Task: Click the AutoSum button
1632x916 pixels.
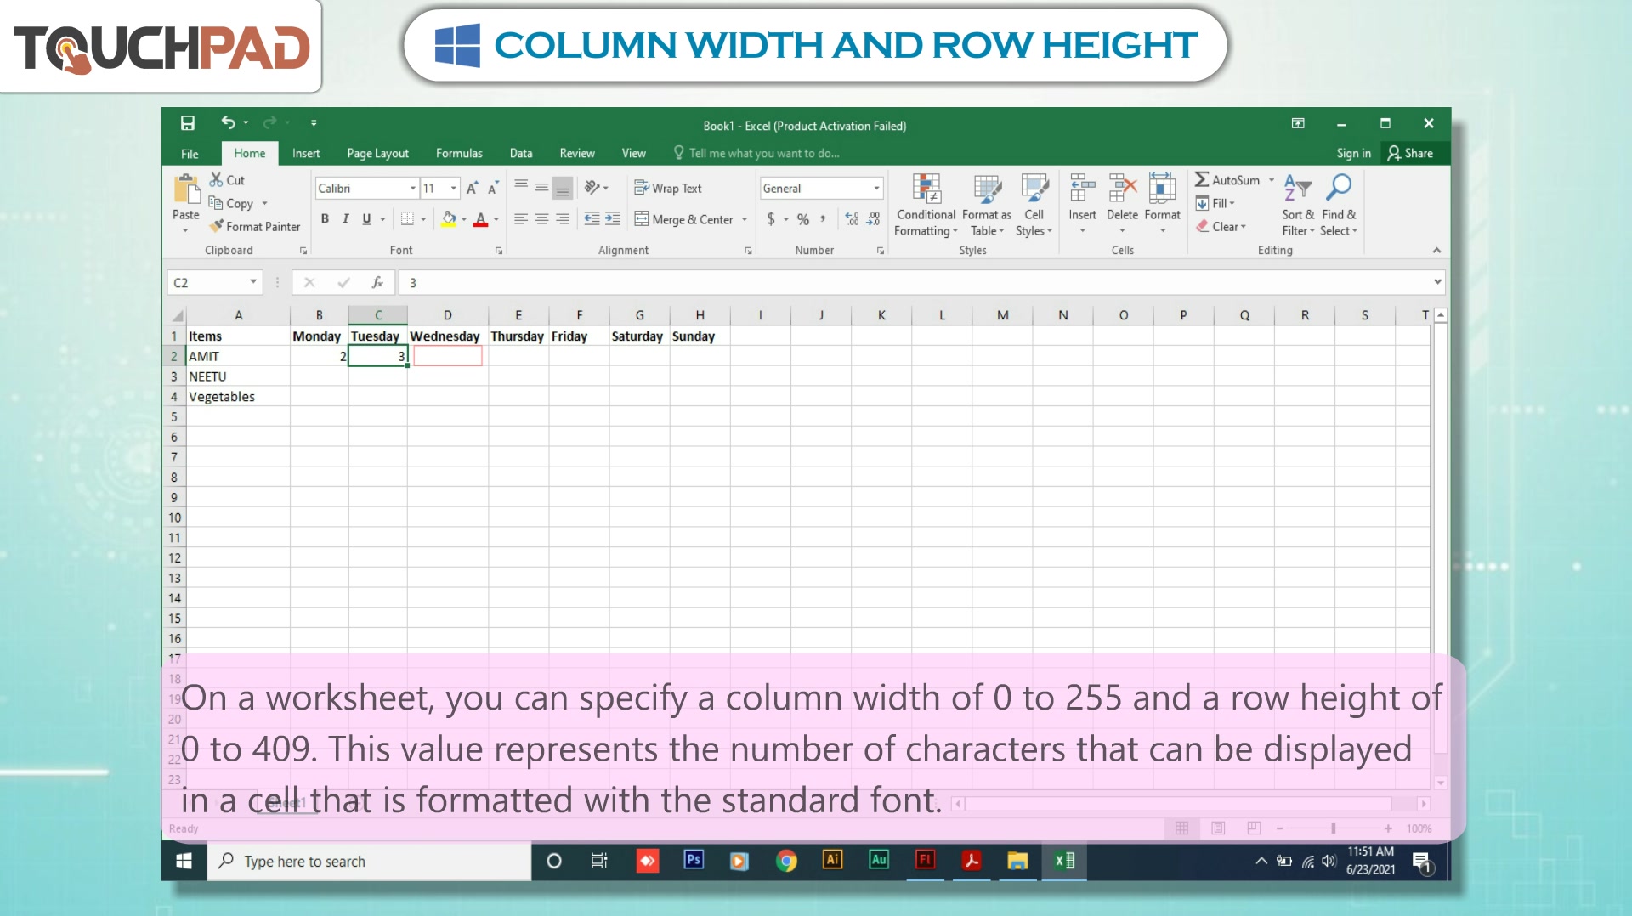Action: pos(1227,180)
